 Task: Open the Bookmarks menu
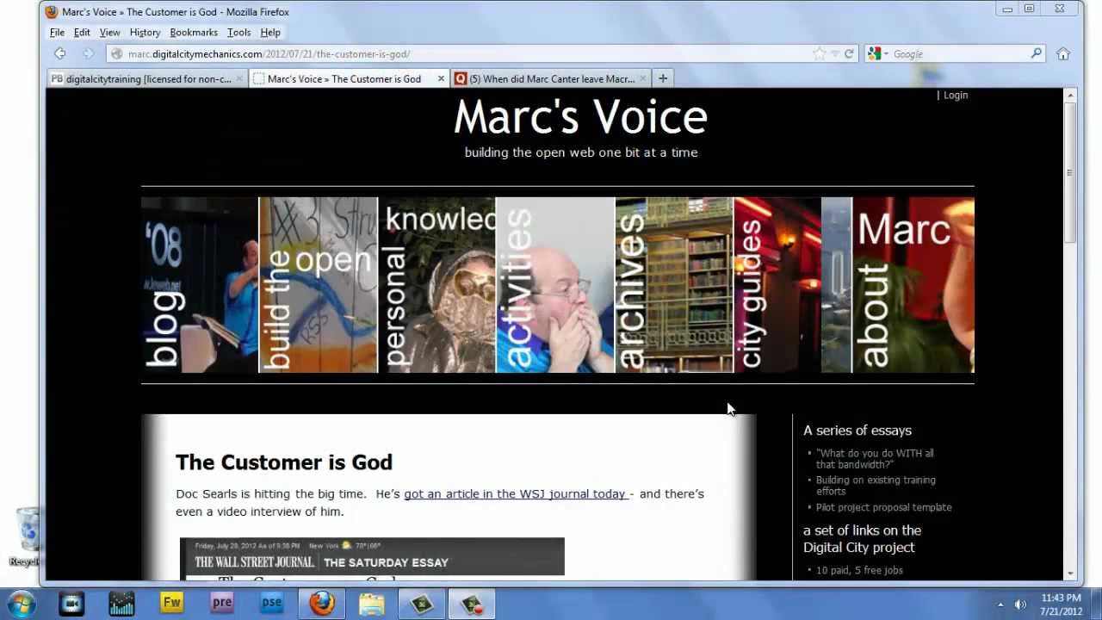[194, 32]
